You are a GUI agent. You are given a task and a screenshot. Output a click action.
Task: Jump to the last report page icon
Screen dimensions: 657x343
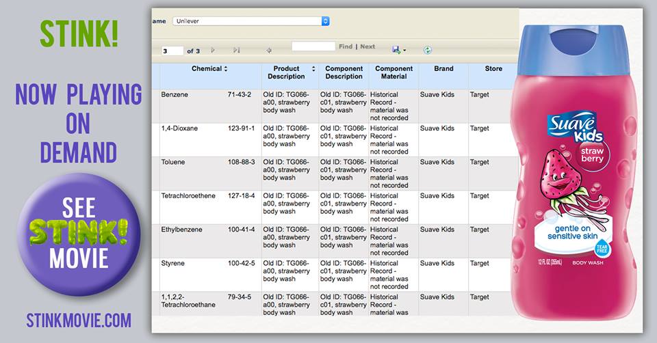(x=237, y=50)
